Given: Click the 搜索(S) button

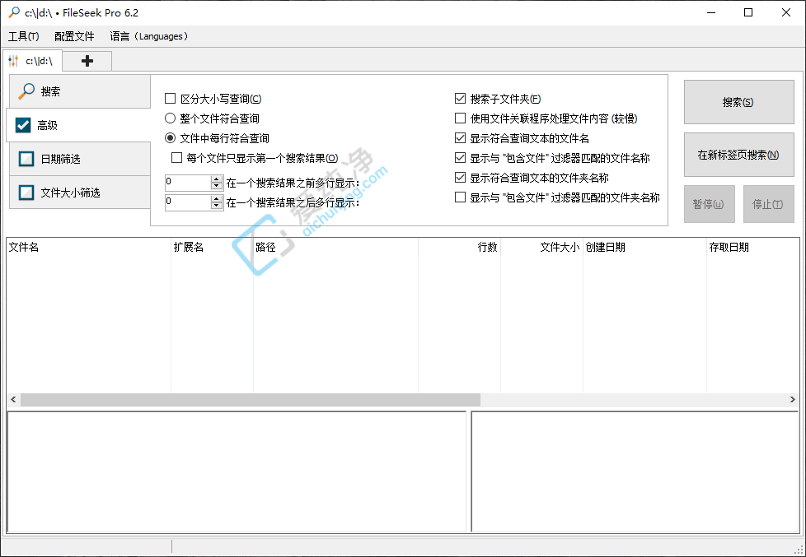Looking at the screenshot, I should point(738,102).
